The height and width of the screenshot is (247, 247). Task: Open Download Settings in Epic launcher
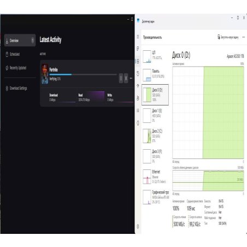point(16,89)
